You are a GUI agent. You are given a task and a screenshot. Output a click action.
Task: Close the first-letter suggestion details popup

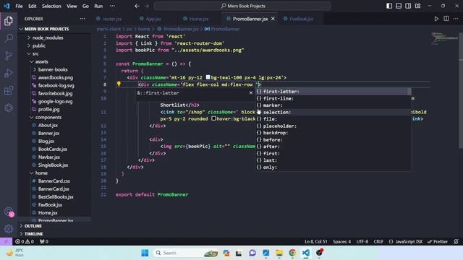(x=251, y=93)
